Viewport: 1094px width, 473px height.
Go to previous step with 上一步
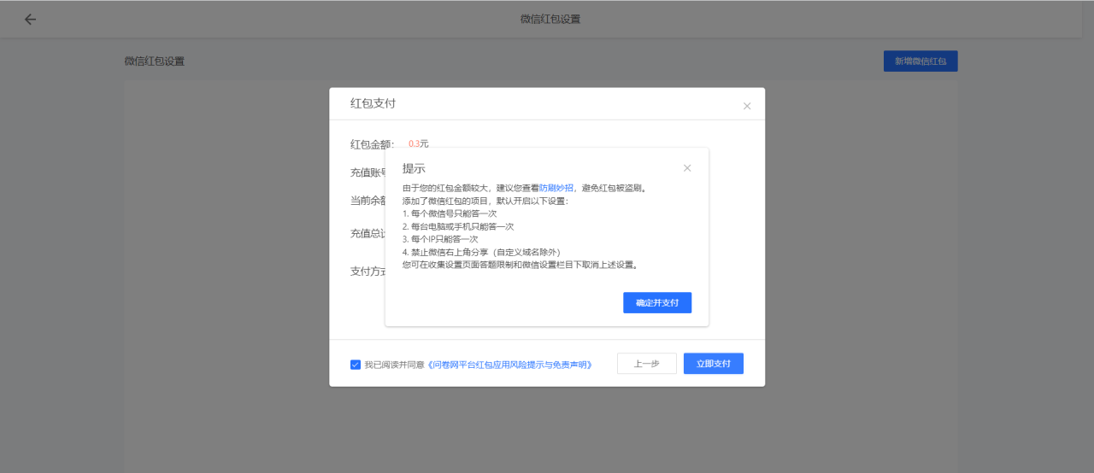pos(647,364)
